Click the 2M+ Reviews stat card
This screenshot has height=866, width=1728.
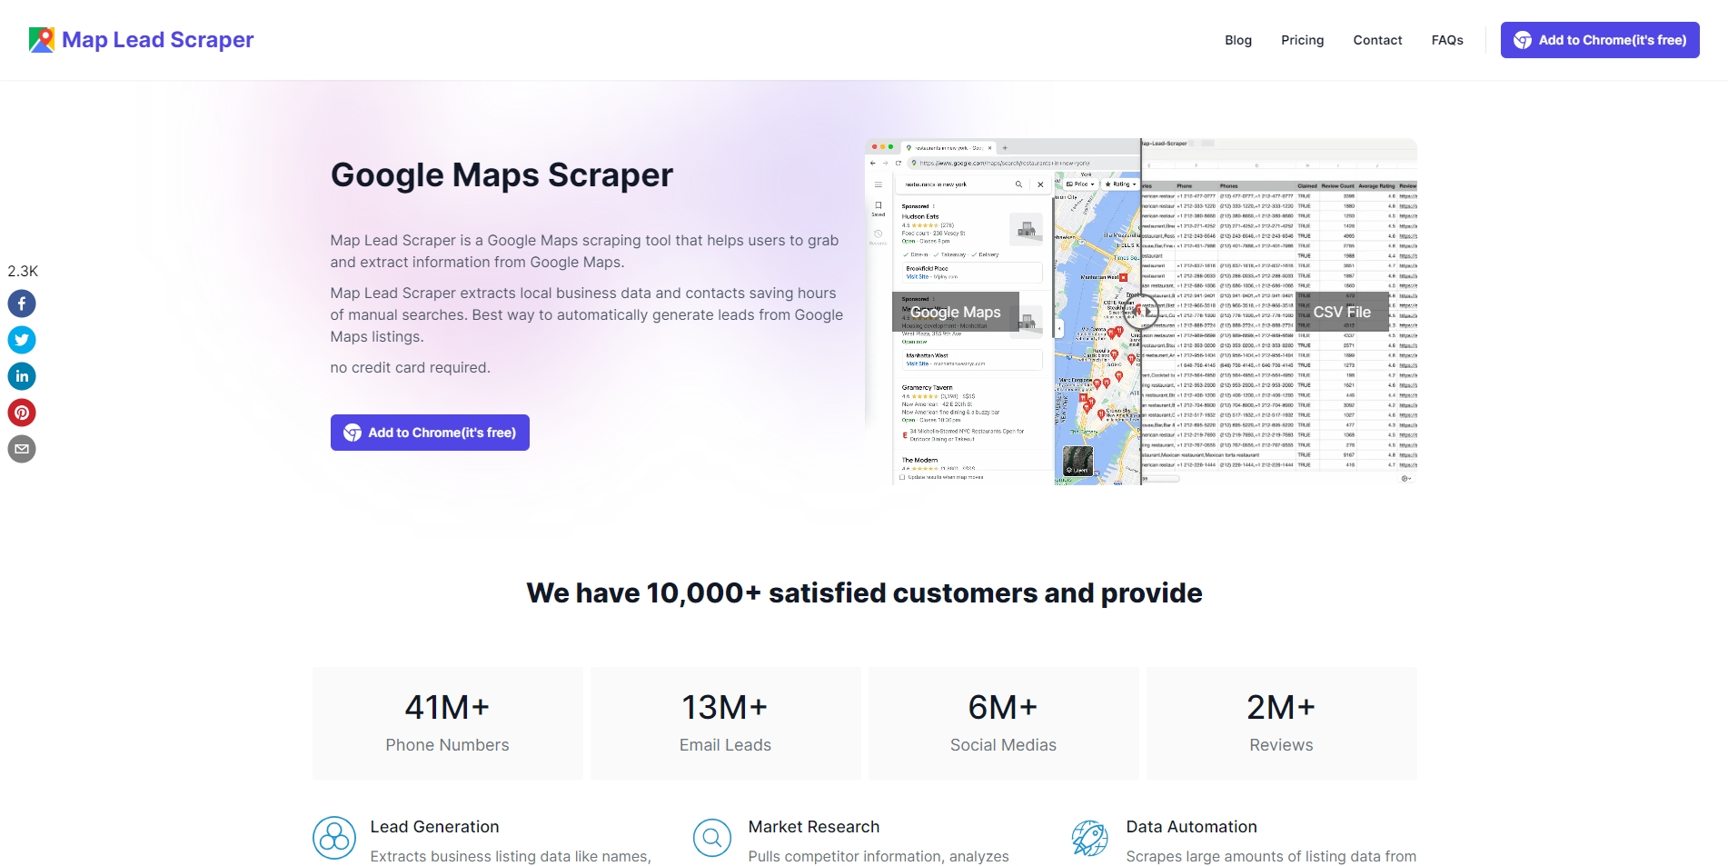click(x=1281, y=723)
